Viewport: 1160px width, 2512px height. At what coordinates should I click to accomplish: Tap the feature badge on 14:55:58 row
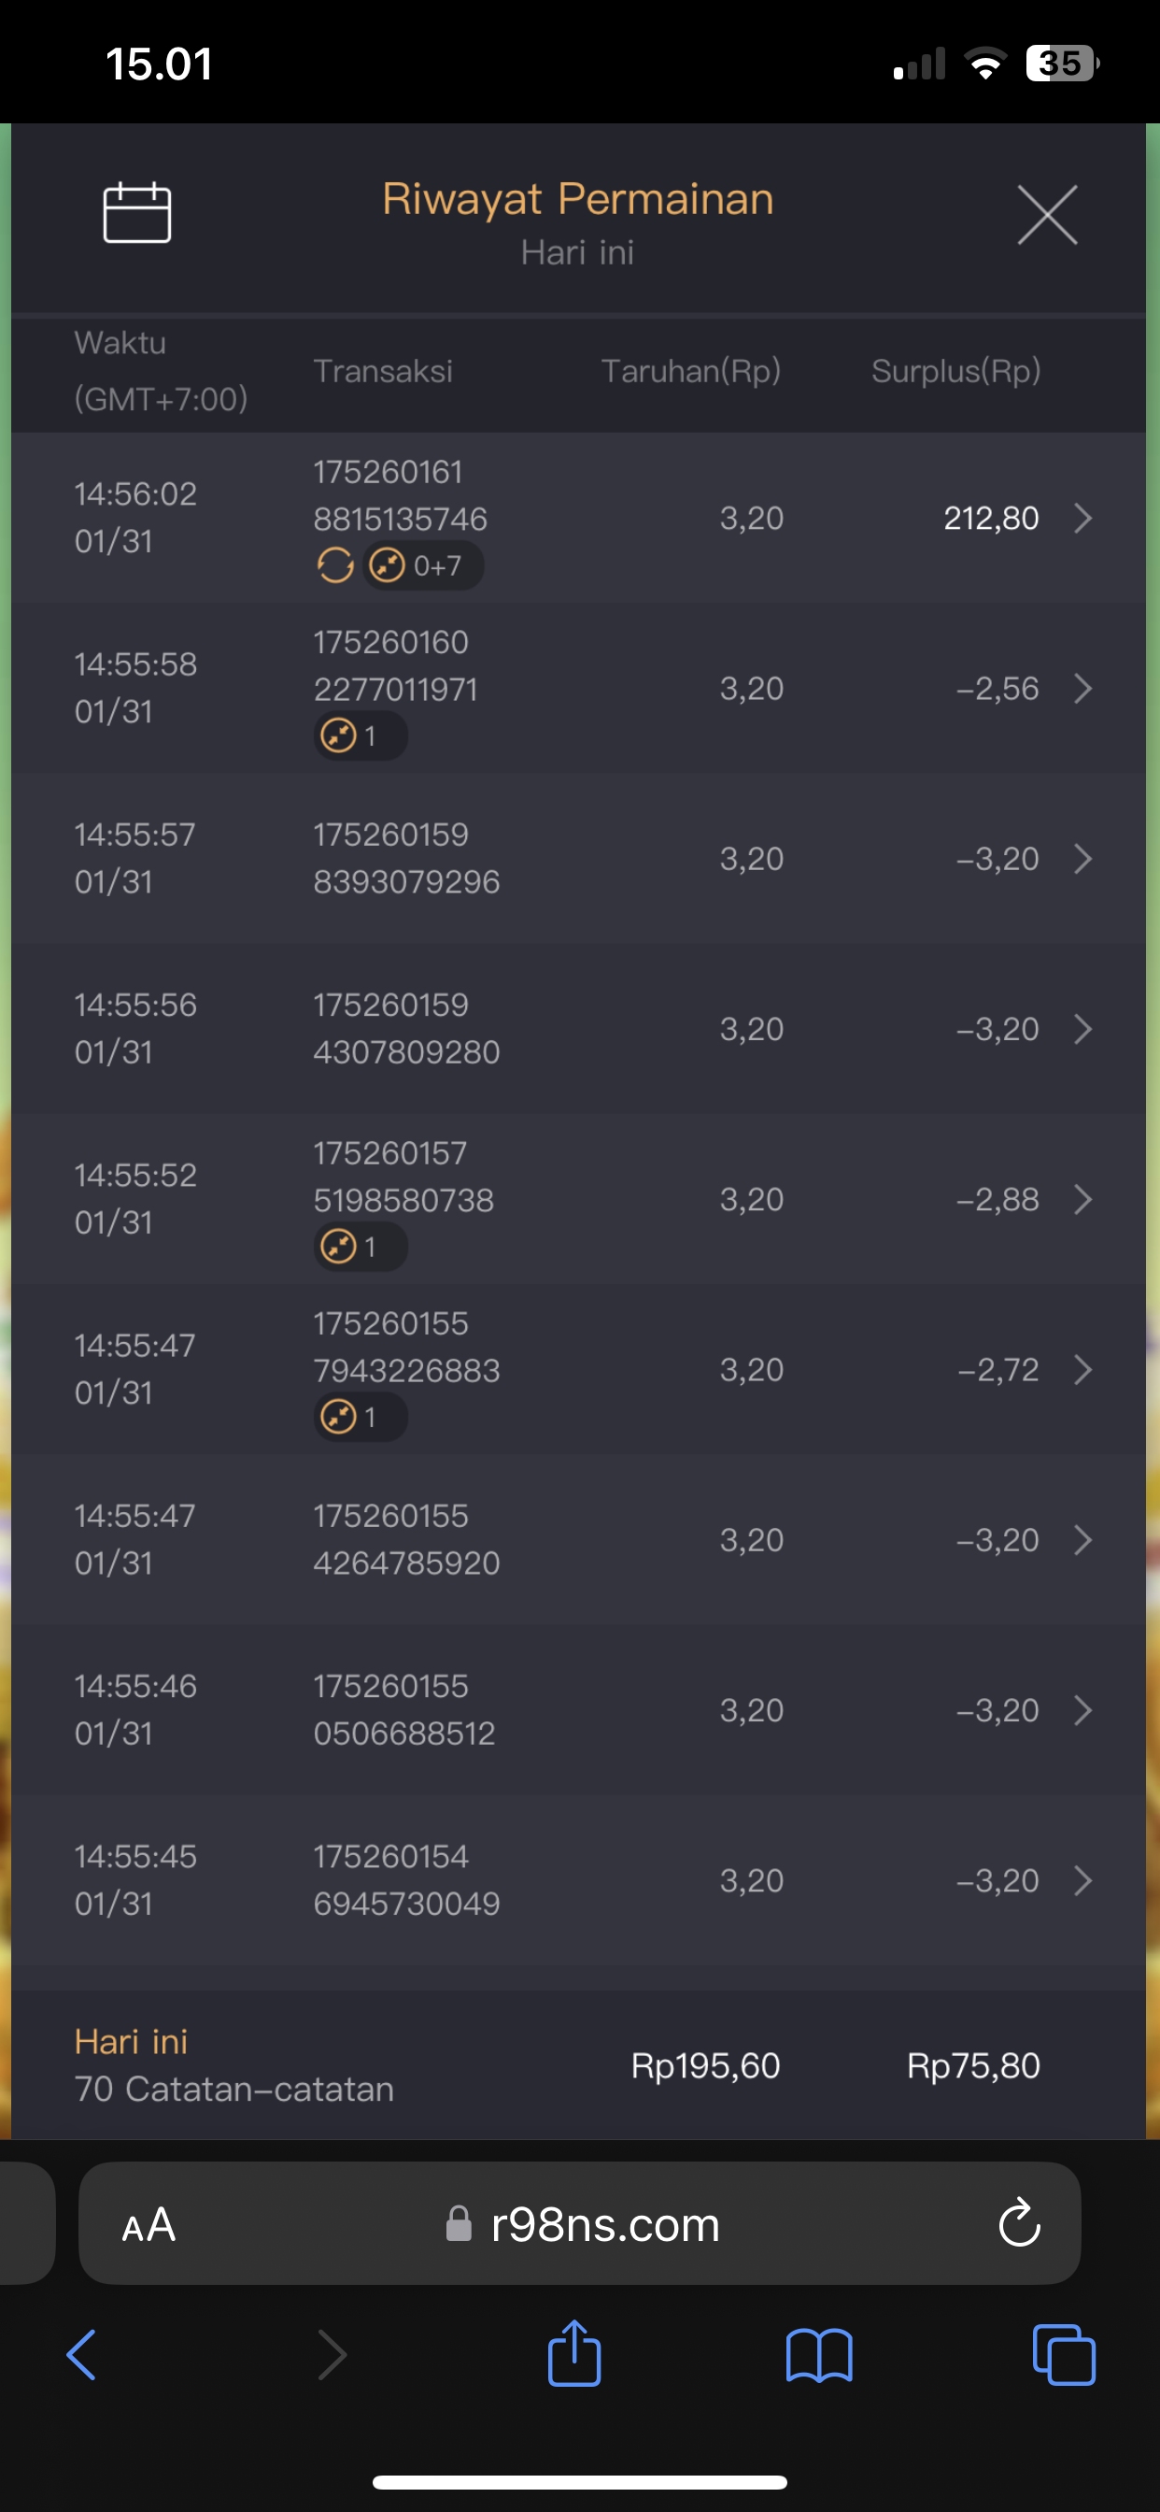click(x=359, y=736)
